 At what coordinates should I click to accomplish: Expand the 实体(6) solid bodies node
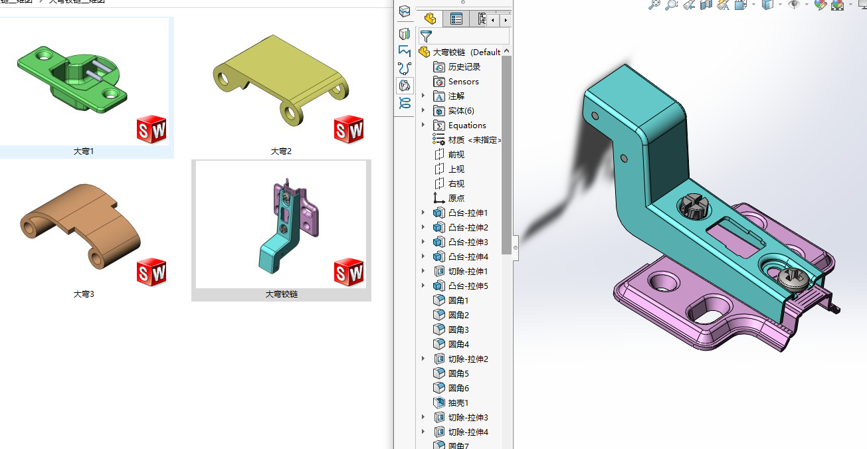423,110
